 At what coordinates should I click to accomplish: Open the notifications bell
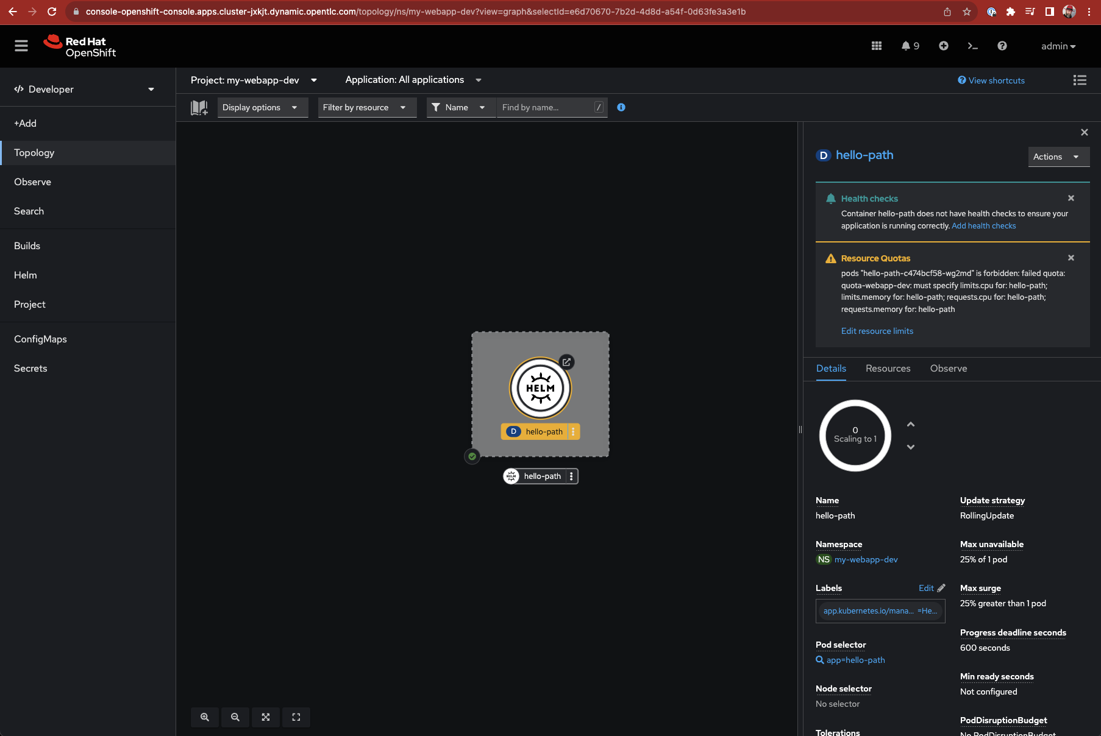[910, 46]
